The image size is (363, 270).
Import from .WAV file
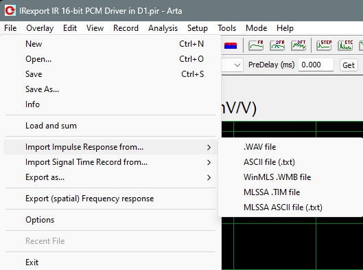(291, 147)
